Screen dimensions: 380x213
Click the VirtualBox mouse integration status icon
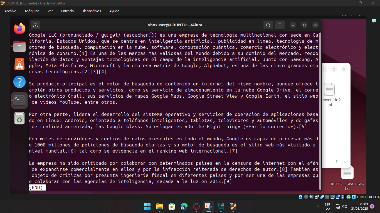349,197
